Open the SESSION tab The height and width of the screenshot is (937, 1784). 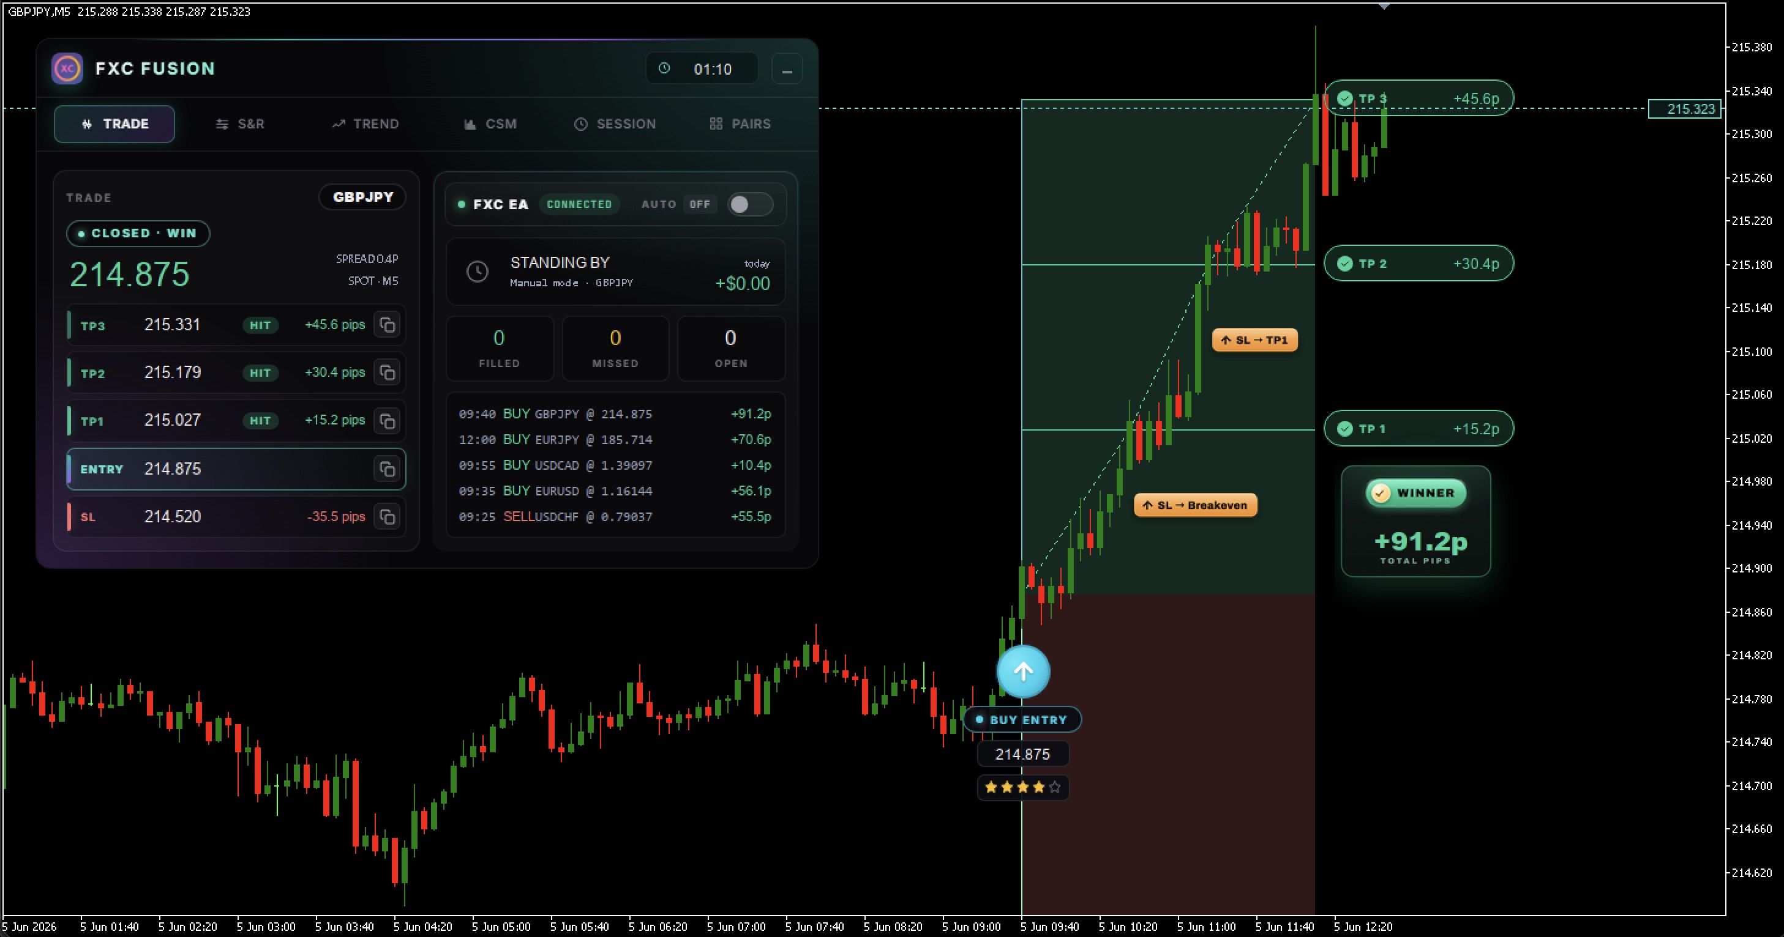[x=615, y=124]
